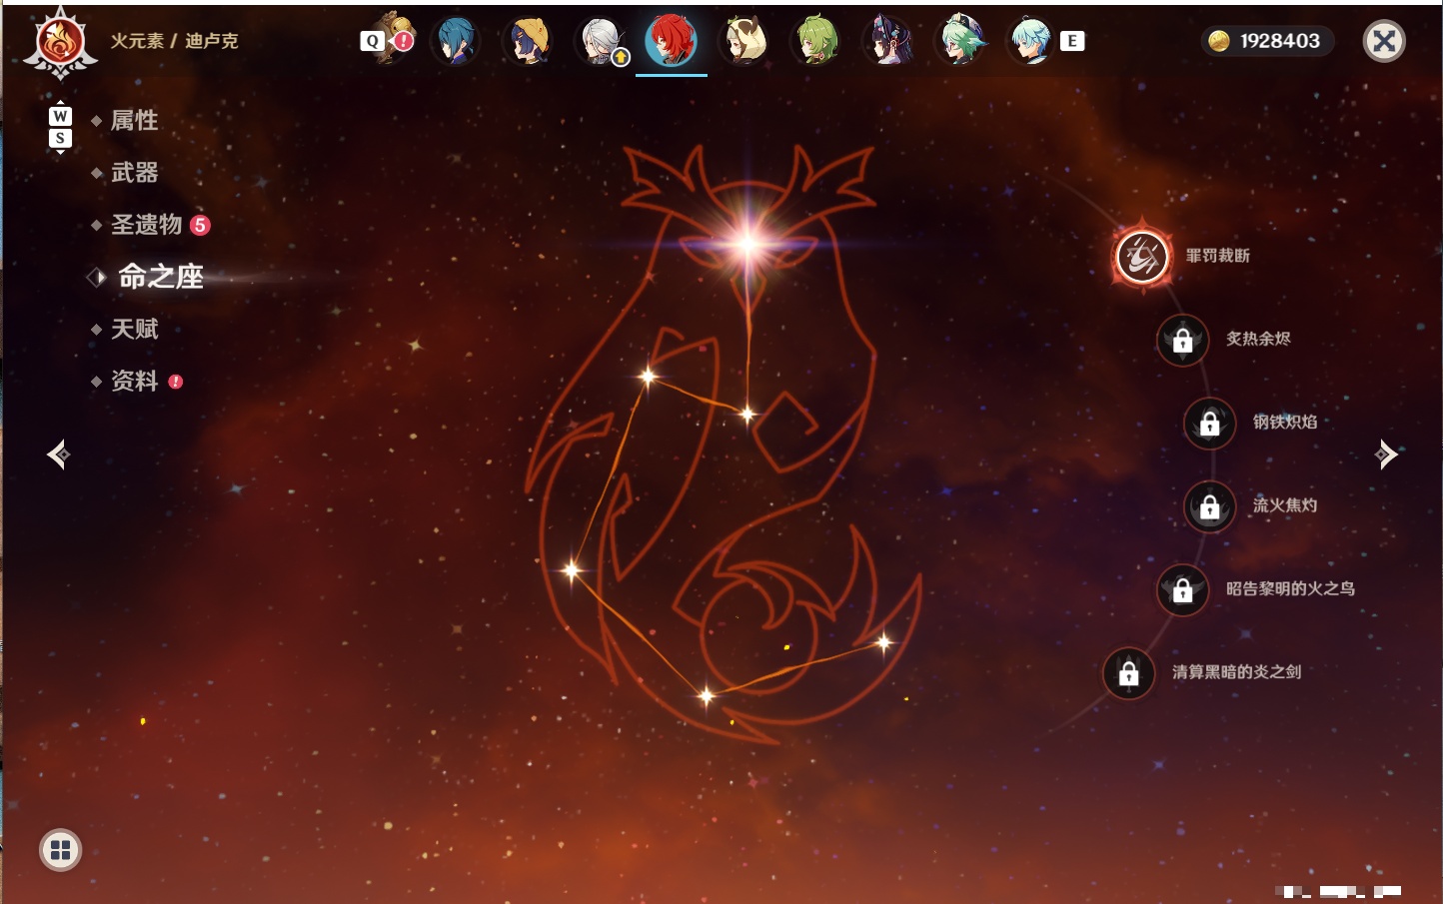The image size is (1443, 904).
Task: Click the Pyro element emblem at top-left
Action: [60, 43]
